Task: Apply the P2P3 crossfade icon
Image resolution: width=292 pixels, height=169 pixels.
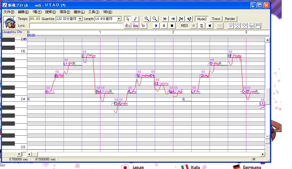Action: click(x=238, y=26)
